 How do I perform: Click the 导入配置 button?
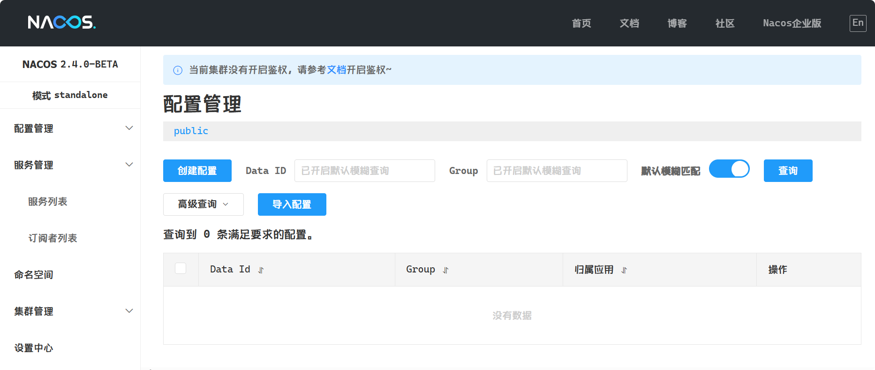[292, 204]
